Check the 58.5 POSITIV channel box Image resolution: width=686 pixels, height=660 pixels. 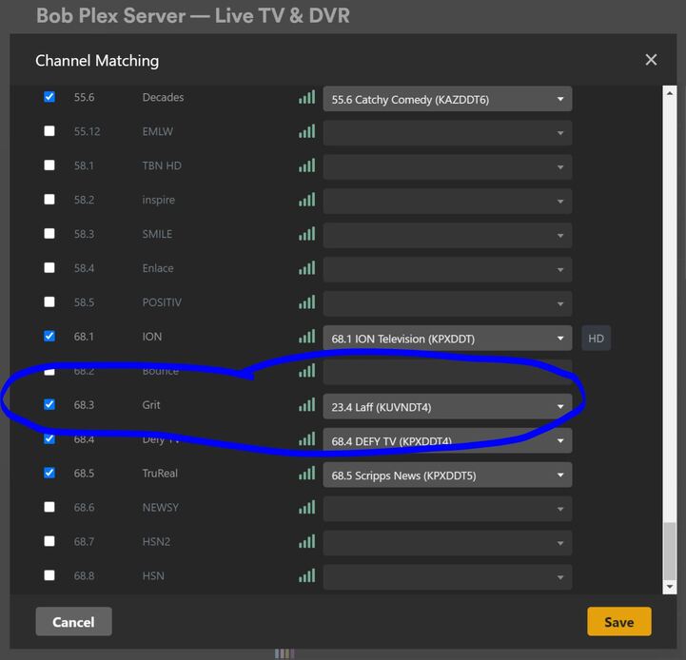click(49, 301)
